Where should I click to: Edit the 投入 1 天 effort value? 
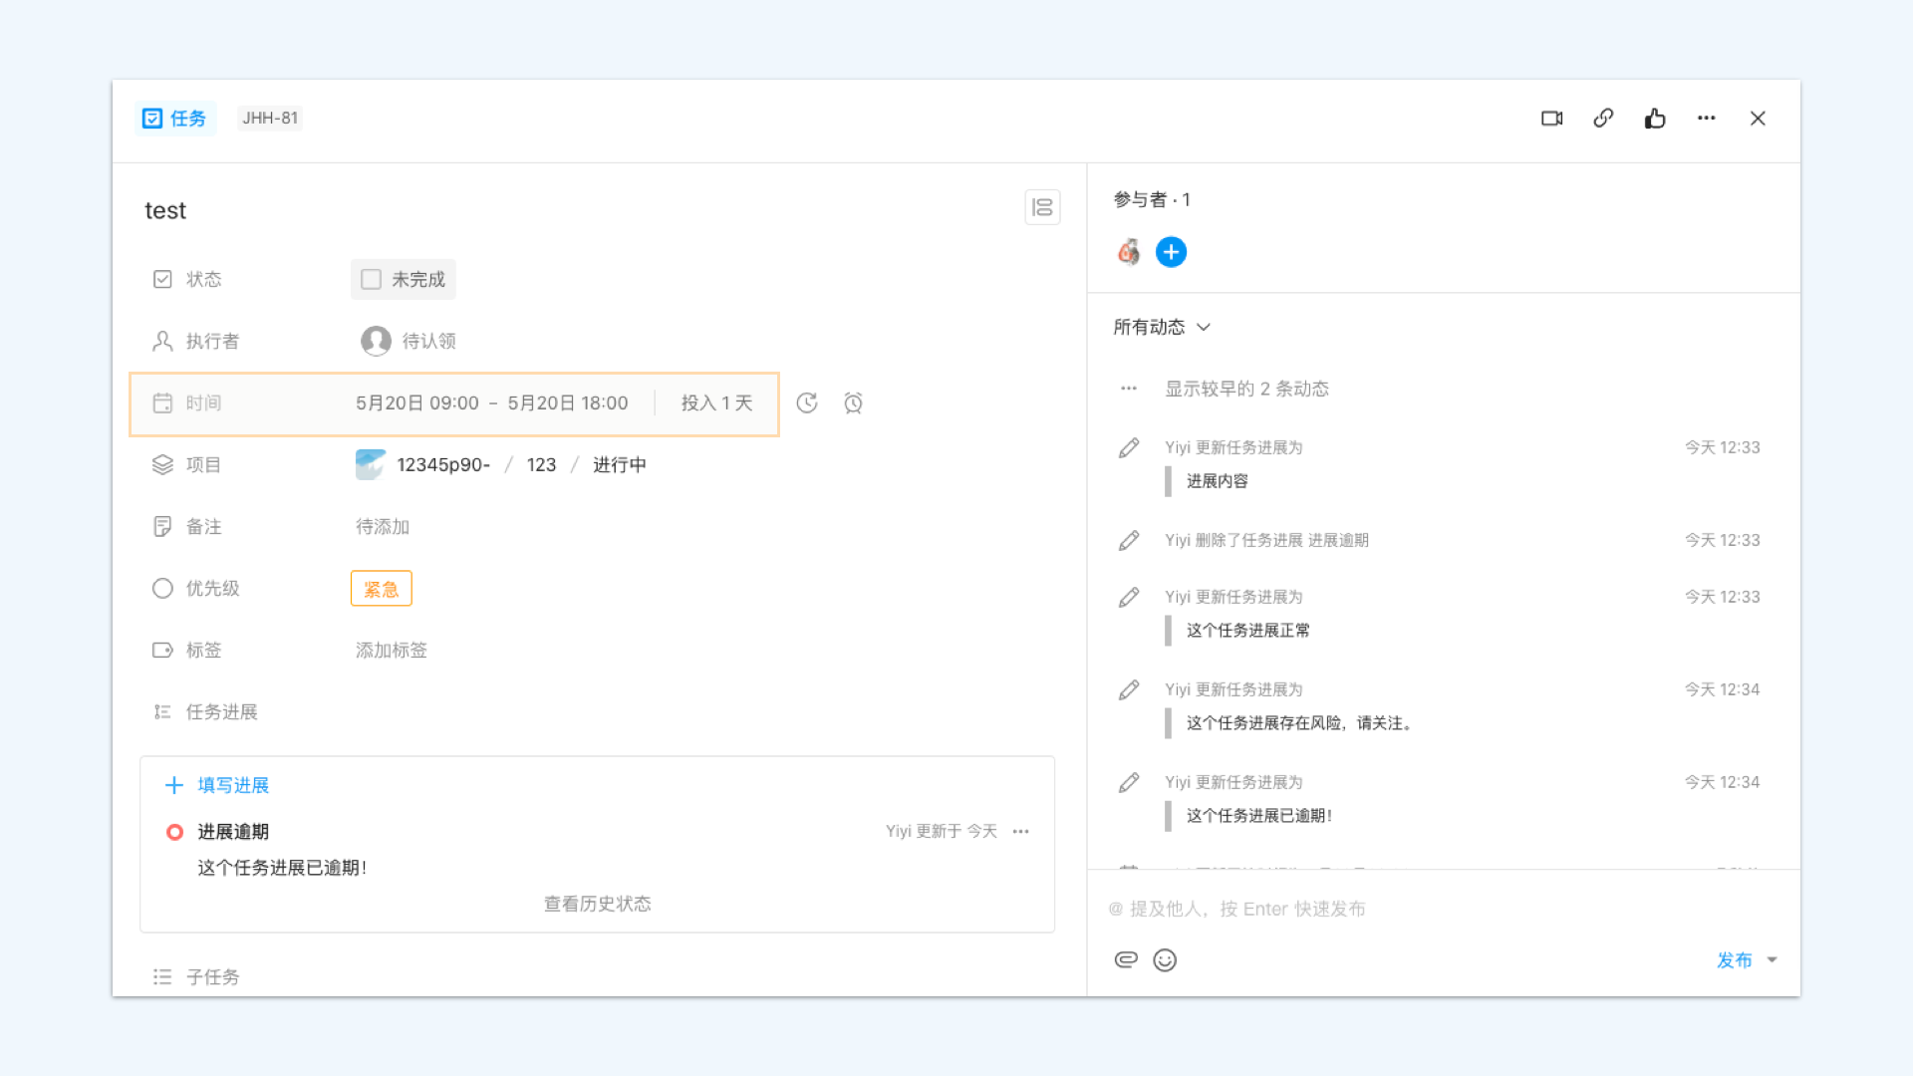pyautogui.click(x=716, y=403)
